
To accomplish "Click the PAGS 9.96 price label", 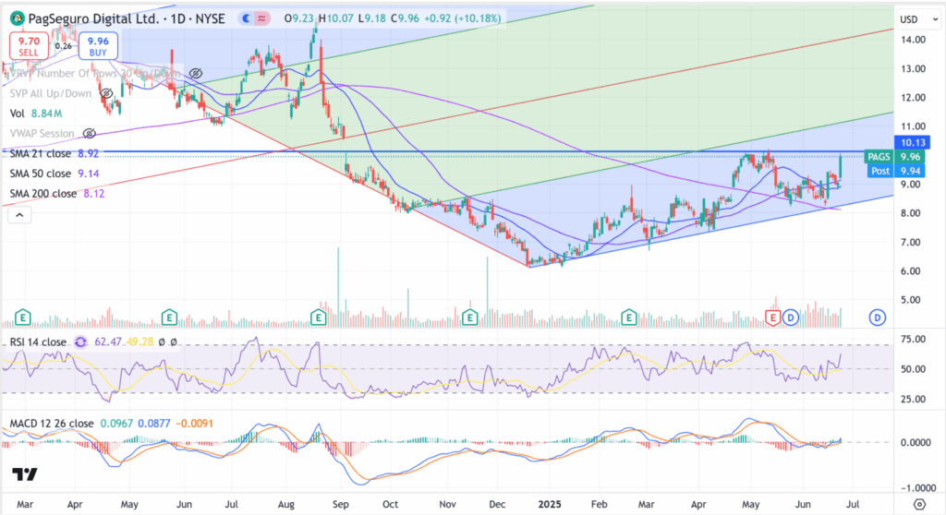I will [x=894, y=157].
